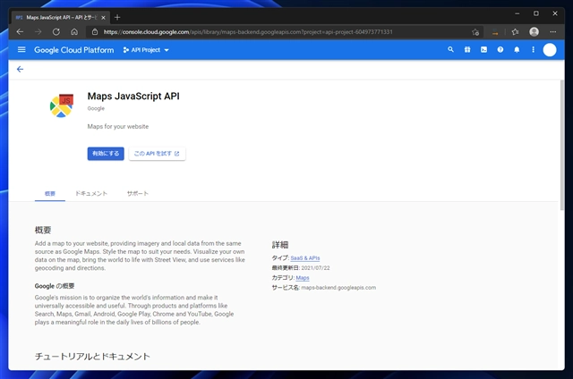The width and height of the screenshot is (573, 379).
Task: Click the browser home icon
Action: (x=74, y=32)
